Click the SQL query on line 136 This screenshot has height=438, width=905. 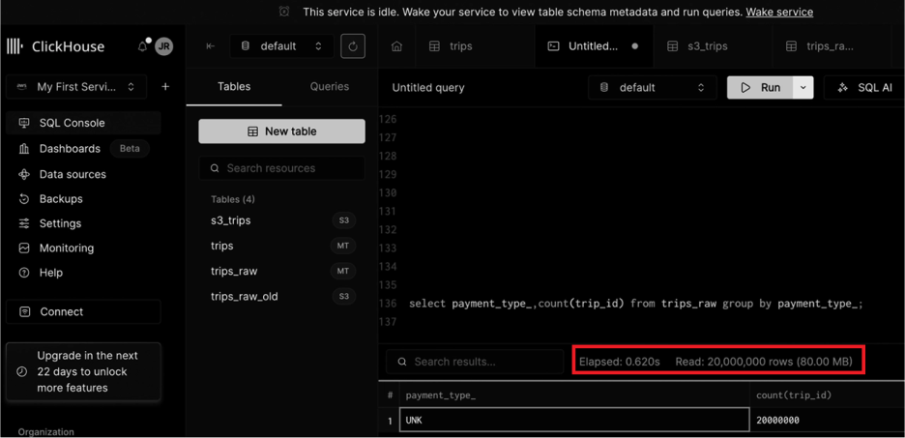(635, 304)
